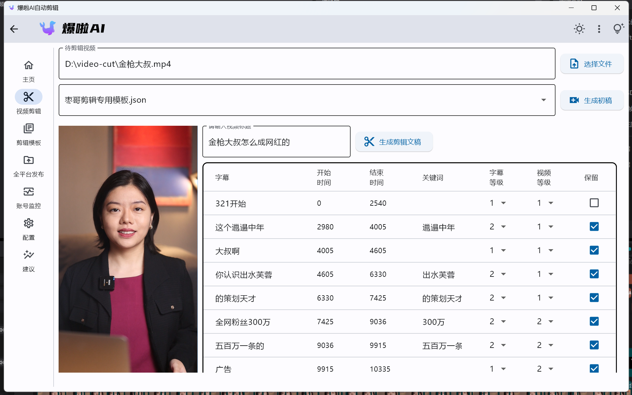Open the 主页 home icon in sidebar
Screen dimensions: 632x395
click(x=29, y=65)
